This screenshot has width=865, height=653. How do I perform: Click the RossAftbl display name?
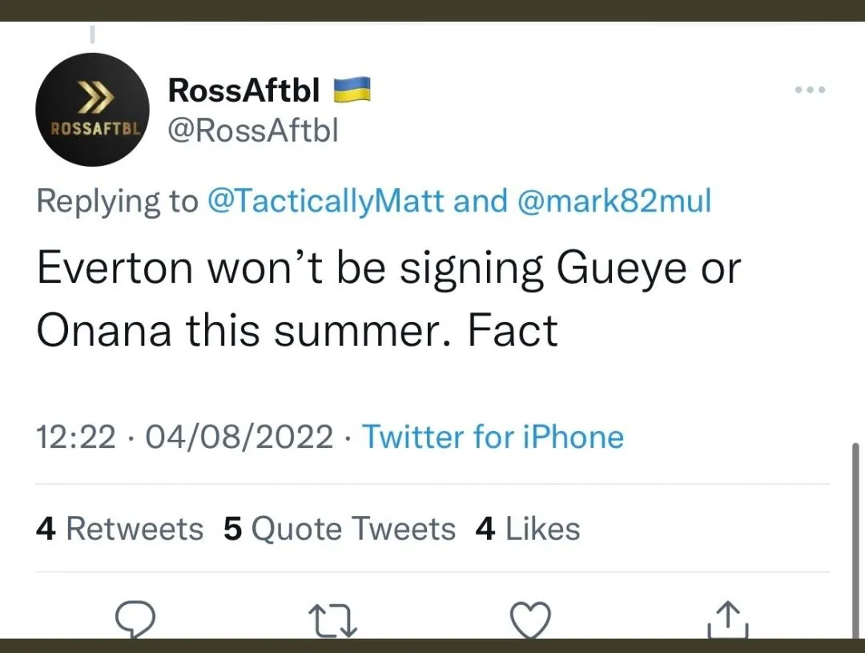click(243, 91)
